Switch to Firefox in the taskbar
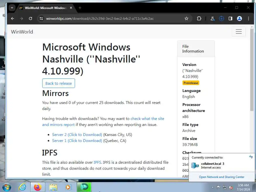This screenshot has height=192, width=256. pyautogui.click(x=37, y=187)
